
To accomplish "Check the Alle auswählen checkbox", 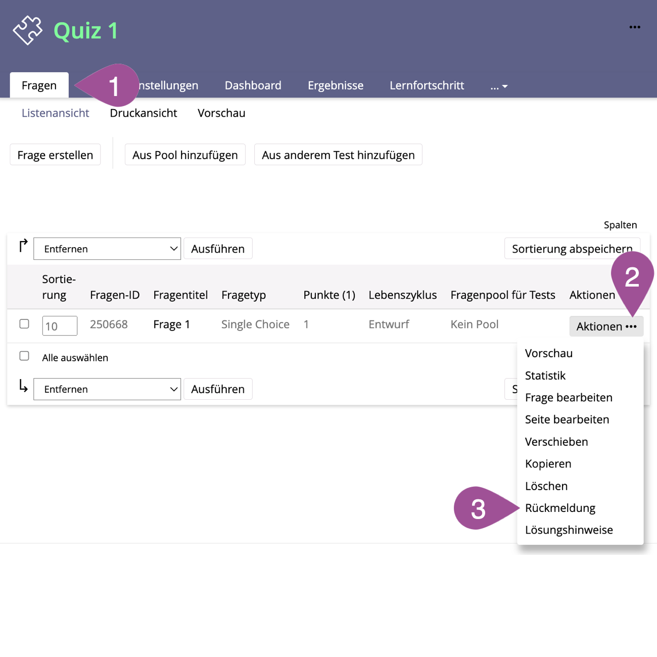I will (24, 356).
